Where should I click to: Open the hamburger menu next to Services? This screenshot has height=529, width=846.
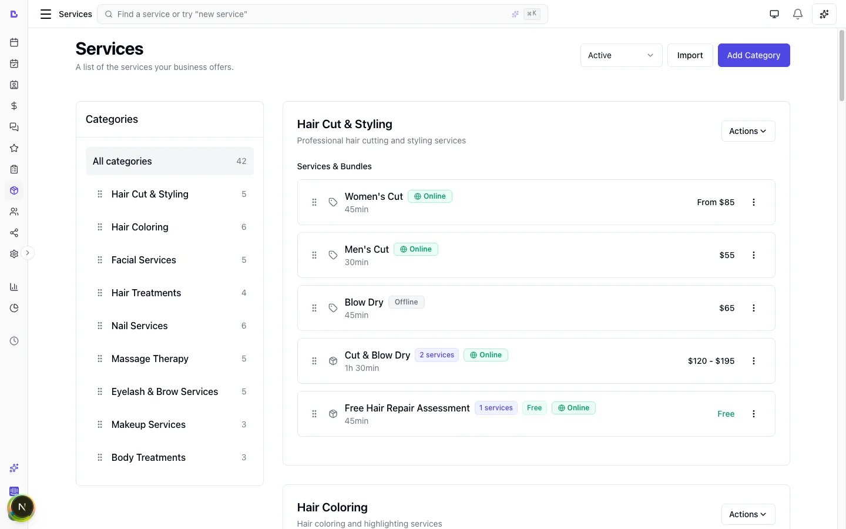pyautogui.click(x=45, y=14)
